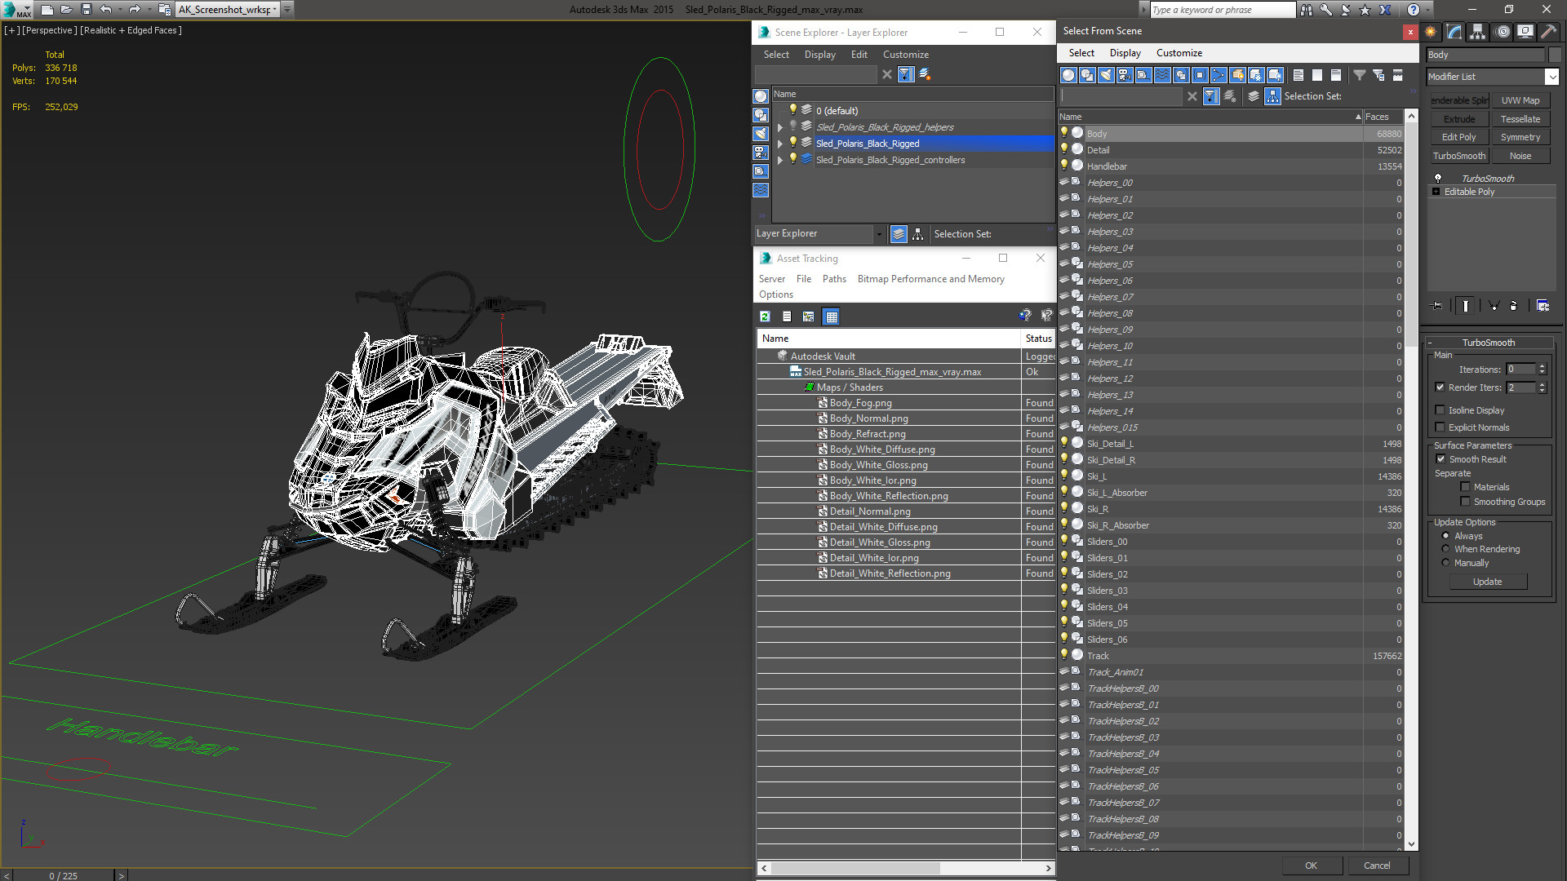Expand Editable Poly plus in modifier stack
The height and width of the screenshot is (881, 1567).
point(1436,192)
